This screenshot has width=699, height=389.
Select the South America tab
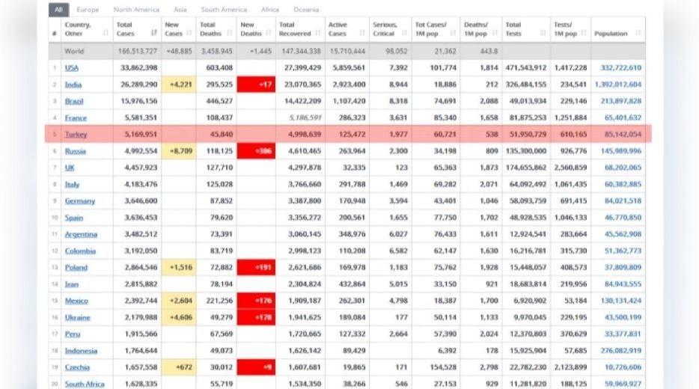pos(224,10)
